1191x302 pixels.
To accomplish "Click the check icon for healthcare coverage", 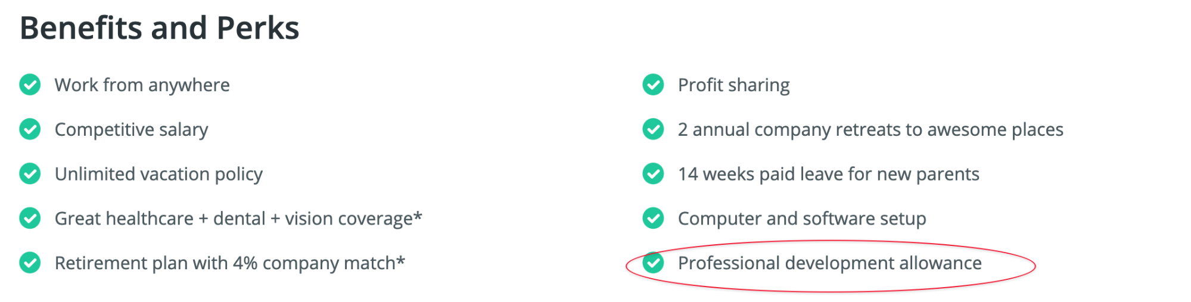I will coord(30,219).
